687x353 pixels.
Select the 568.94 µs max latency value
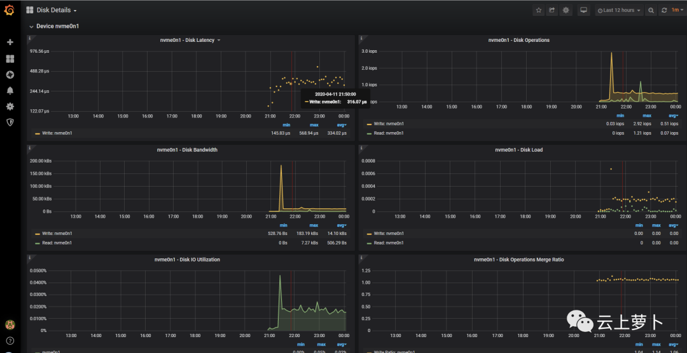point(309,133)
